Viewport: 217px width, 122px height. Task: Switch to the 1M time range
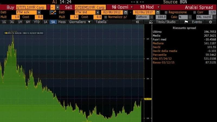[x=20, y=22]
